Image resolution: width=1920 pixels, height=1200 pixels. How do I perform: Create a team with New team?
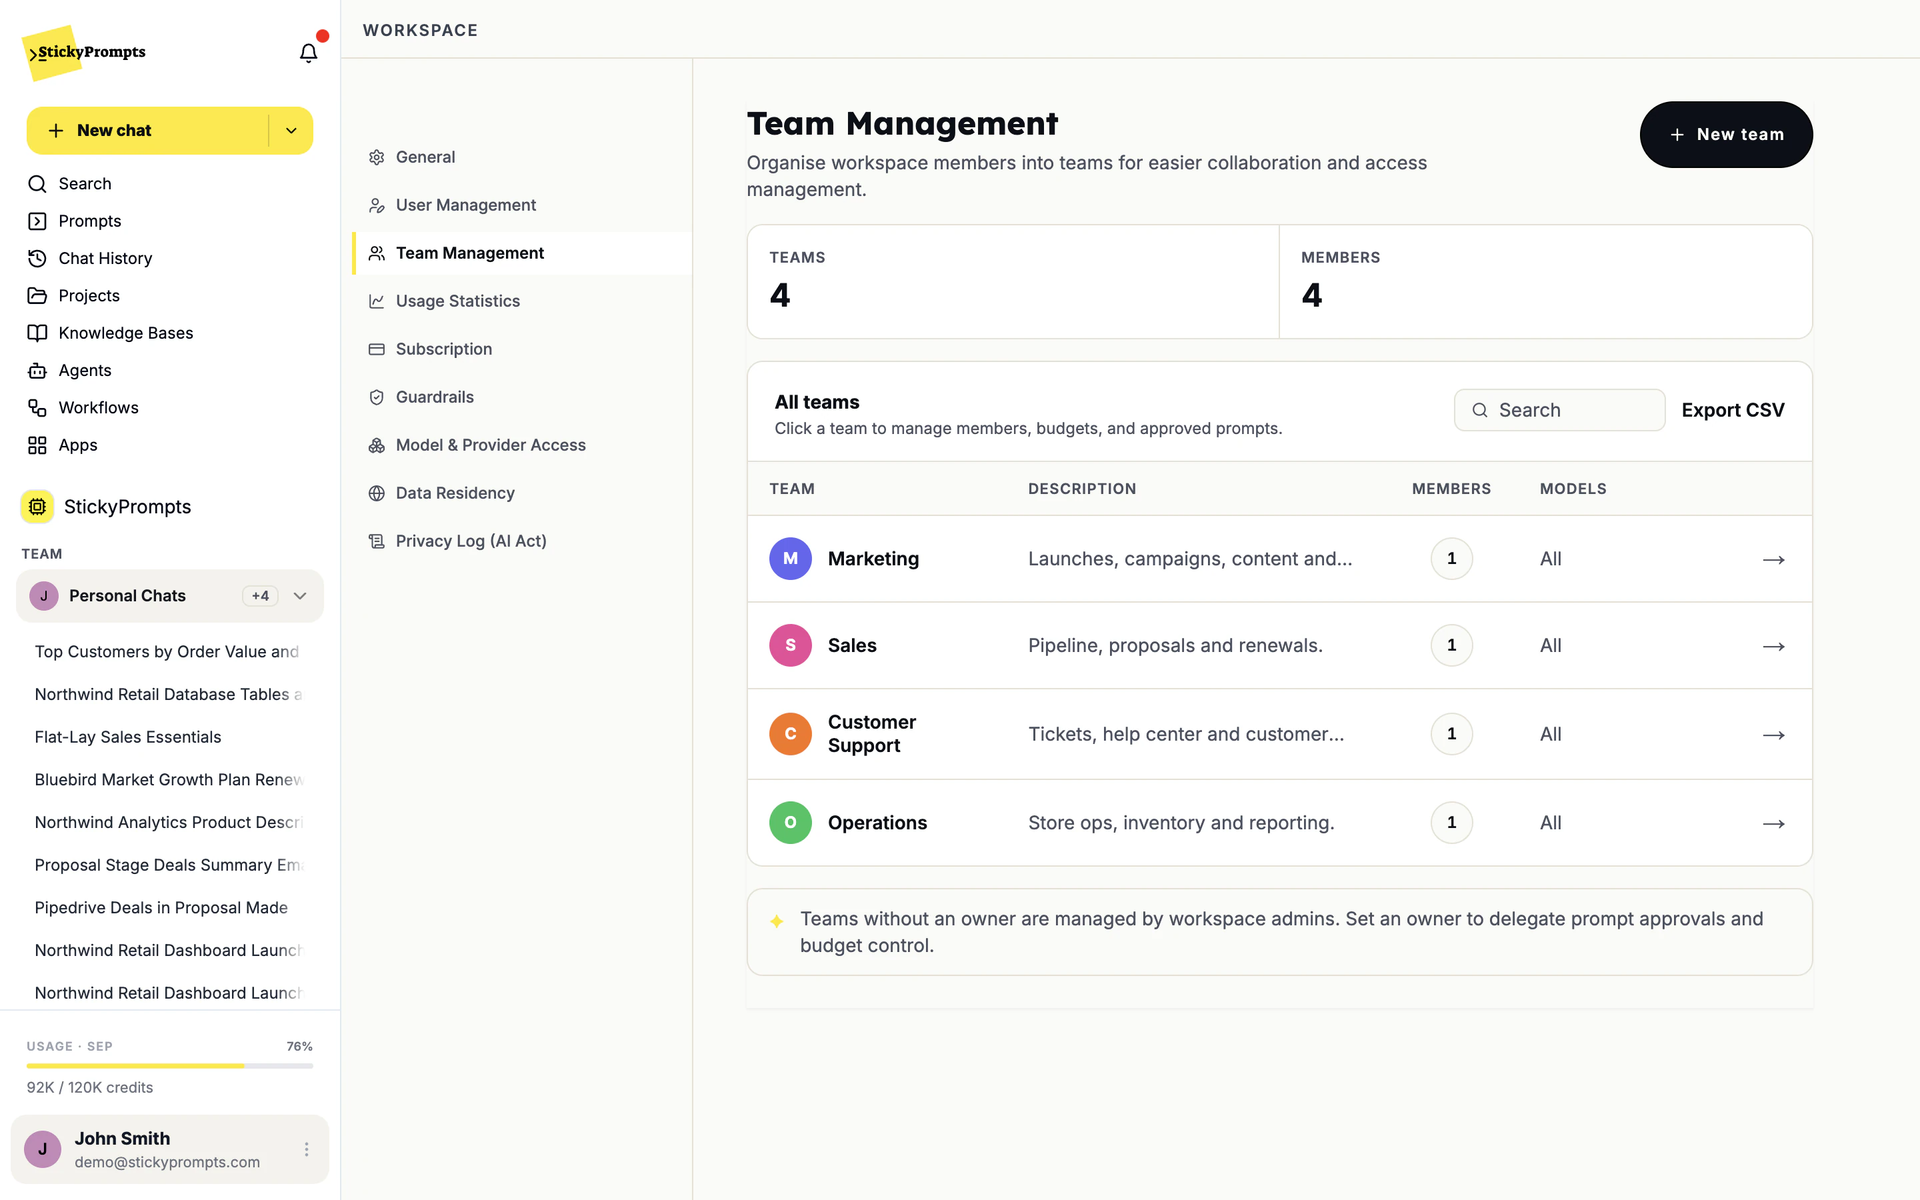(x=1725, y=134)
